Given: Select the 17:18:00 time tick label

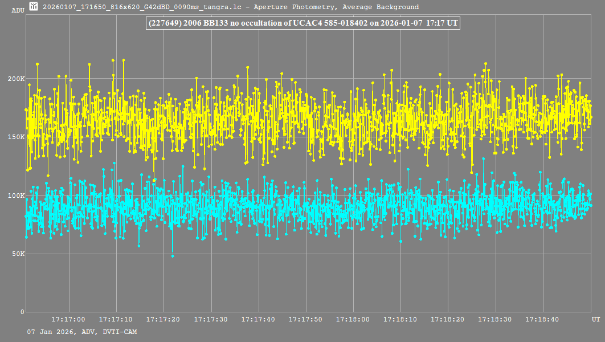Looking at the screenshot, I should pos(353,320).
